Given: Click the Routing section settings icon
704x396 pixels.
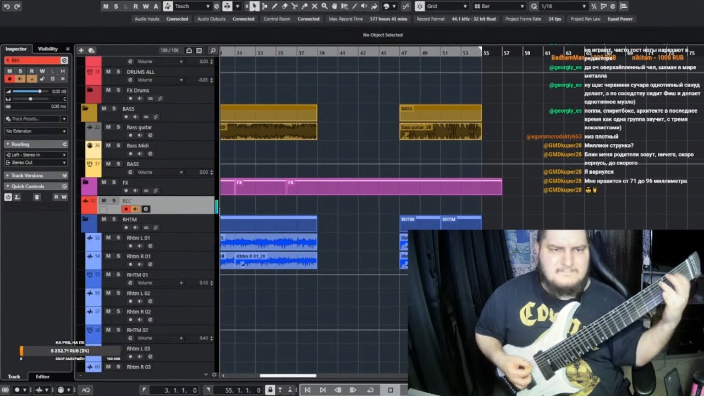Looking at the screenshot, I should 64,144.
